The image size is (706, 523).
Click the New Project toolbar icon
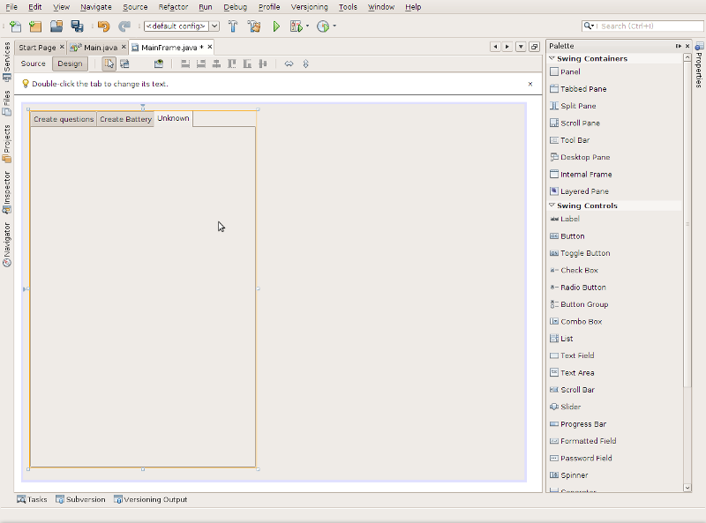(x=35, y=26)
